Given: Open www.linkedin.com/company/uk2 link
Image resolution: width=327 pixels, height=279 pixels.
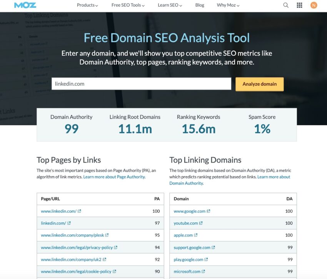Looking at the screenshot, I should (71, 259).
